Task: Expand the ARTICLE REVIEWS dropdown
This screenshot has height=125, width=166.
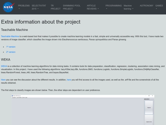Action: coord(93,7)
